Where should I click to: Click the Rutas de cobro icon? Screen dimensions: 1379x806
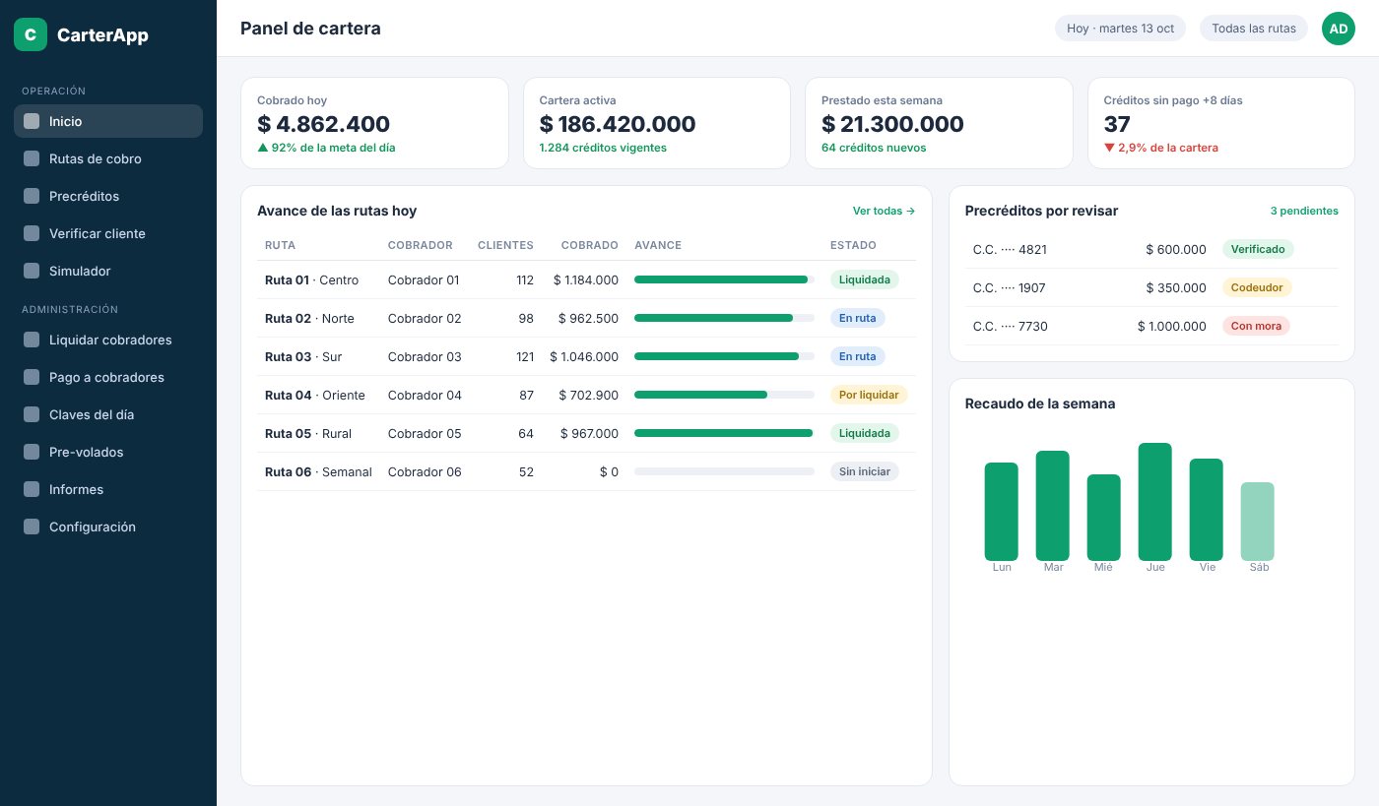click(32, 158)
